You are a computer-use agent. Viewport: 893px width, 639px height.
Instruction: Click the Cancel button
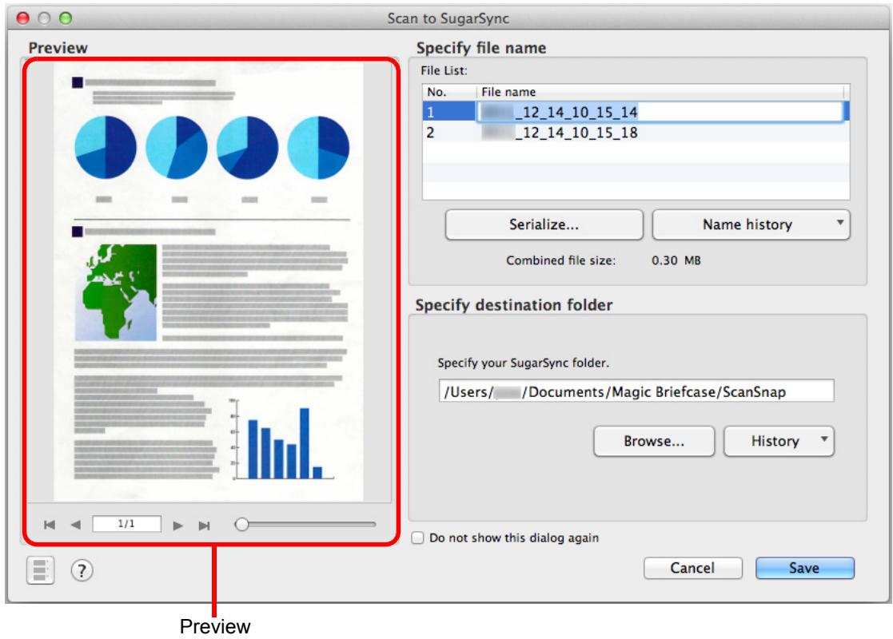(x=692, y=568)
